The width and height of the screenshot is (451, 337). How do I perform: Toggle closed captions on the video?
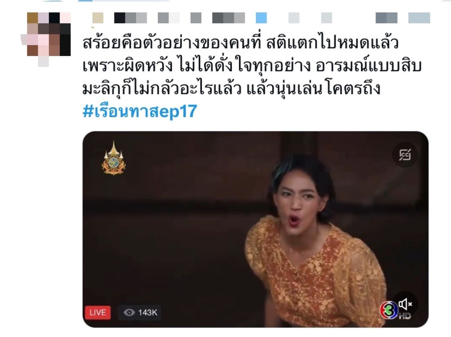(x=405, y=155)
